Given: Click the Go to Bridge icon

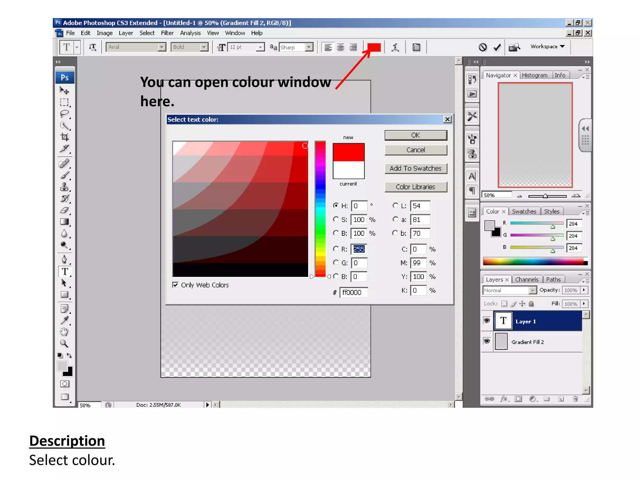Looking at the screenshot, I should click(x=514, y=47).
